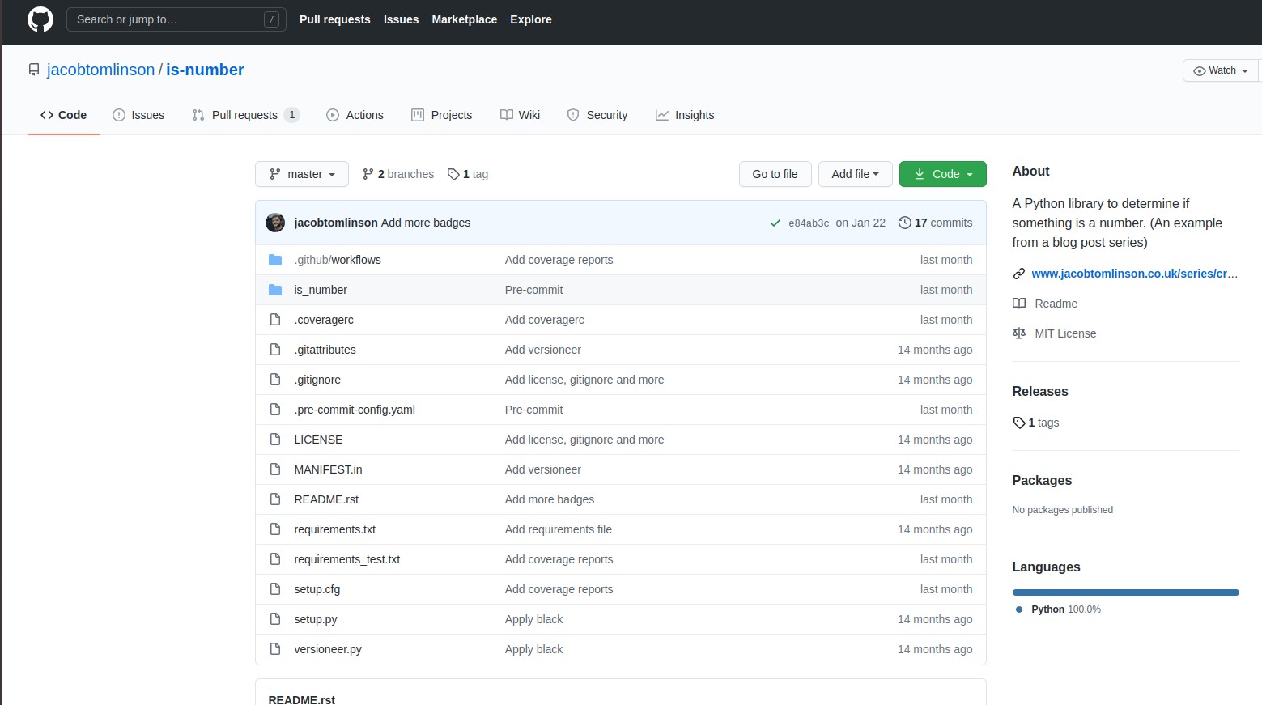Open the Add more badges commit message
Image resolution: width=1262 pixels, height=705 pixels.
(426, 223)
